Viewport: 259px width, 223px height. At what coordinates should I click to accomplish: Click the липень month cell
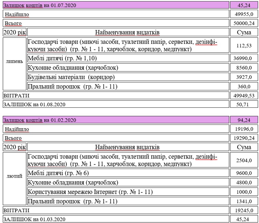(14, 62)
